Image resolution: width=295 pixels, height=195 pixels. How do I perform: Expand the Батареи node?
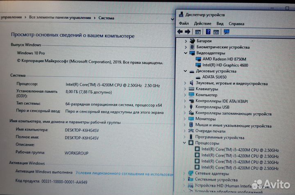coord(186,41)
